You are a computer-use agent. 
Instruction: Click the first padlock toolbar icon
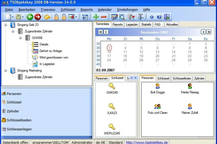(x=56, y=17)
